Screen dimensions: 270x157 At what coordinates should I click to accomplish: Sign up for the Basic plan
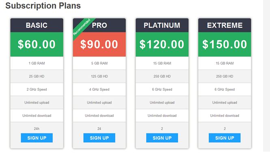(37, 137)
